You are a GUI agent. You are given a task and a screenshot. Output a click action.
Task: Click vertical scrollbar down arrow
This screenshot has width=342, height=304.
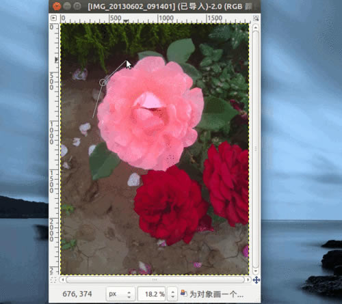(x=256, y=271)
